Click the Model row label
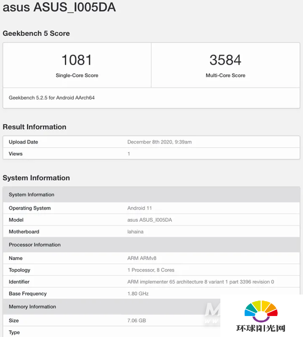This screenshot has height=337, width=303. [x=16, y=220]
